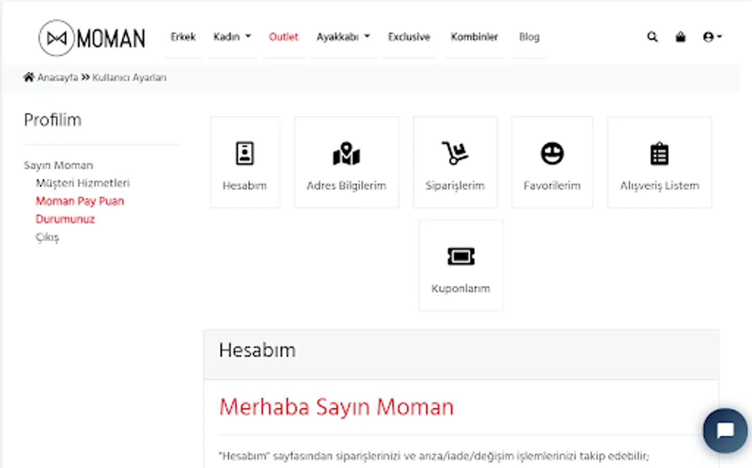Open the shopping bag cart icon

click(680, 37)
